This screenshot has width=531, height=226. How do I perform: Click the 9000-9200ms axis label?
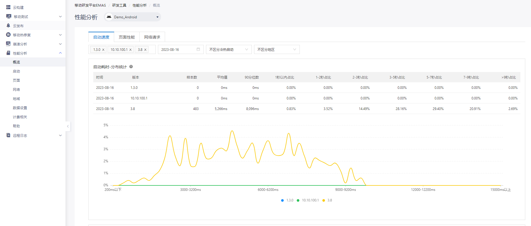pos(346,190)
